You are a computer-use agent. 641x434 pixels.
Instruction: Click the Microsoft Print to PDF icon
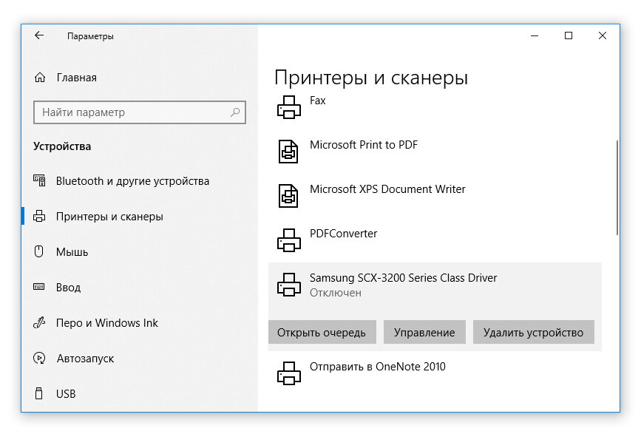288,152
